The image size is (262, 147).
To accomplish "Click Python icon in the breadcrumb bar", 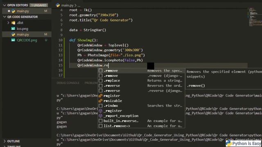I will pos(58,5).
